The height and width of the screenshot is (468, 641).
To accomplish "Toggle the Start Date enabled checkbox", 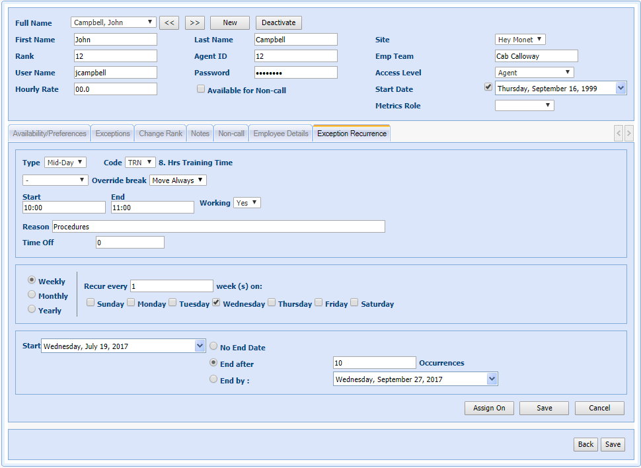I will (488, 87).
